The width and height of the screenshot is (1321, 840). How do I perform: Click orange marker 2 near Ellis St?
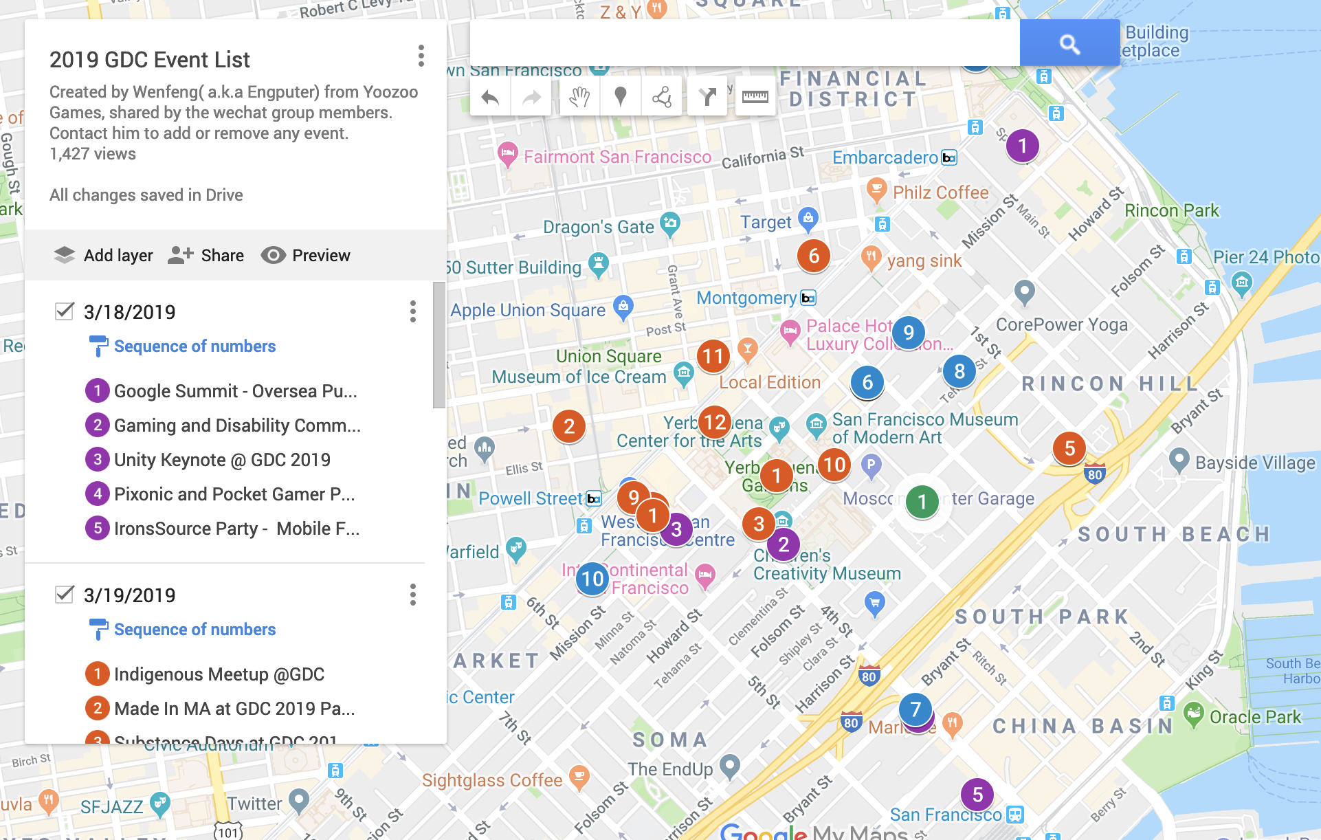[569, 426]
